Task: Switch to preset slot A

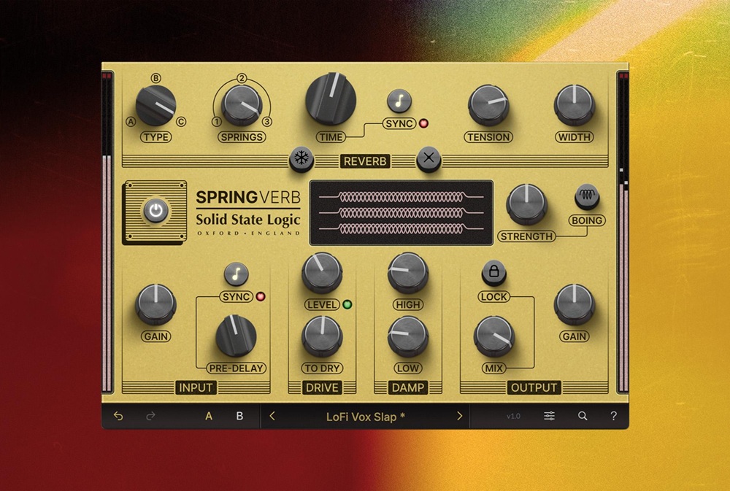Action: click(x=209, y=415)
